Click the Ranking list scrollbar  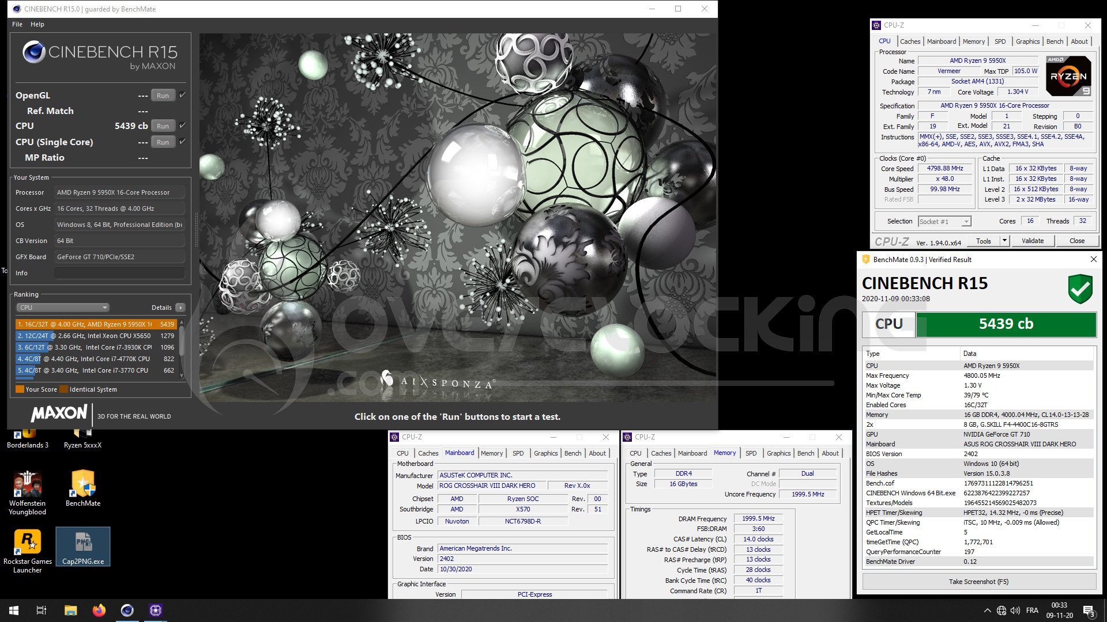[182, 348]
